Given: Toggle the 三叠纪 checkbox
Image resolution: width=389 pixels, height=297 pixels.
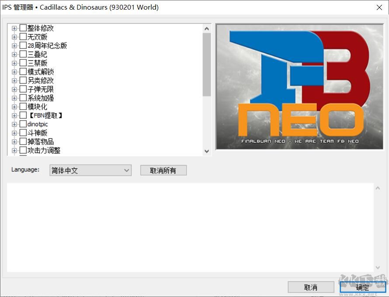Looking at the screenshot, I should [x=23, y=54].
